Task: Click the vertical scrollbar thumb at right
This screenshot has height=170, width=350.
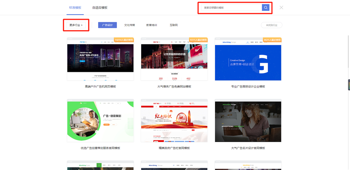Action: (x=348, y=52)
